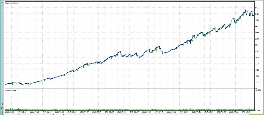Viewport: 264px width, 115px height.
Task: Click the 4766 axis value
Action: (x=257, y=20)
